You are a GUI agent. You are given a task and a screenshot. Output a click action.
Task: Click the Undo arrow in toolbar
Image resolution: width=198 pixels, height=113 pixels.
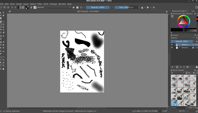12,7
